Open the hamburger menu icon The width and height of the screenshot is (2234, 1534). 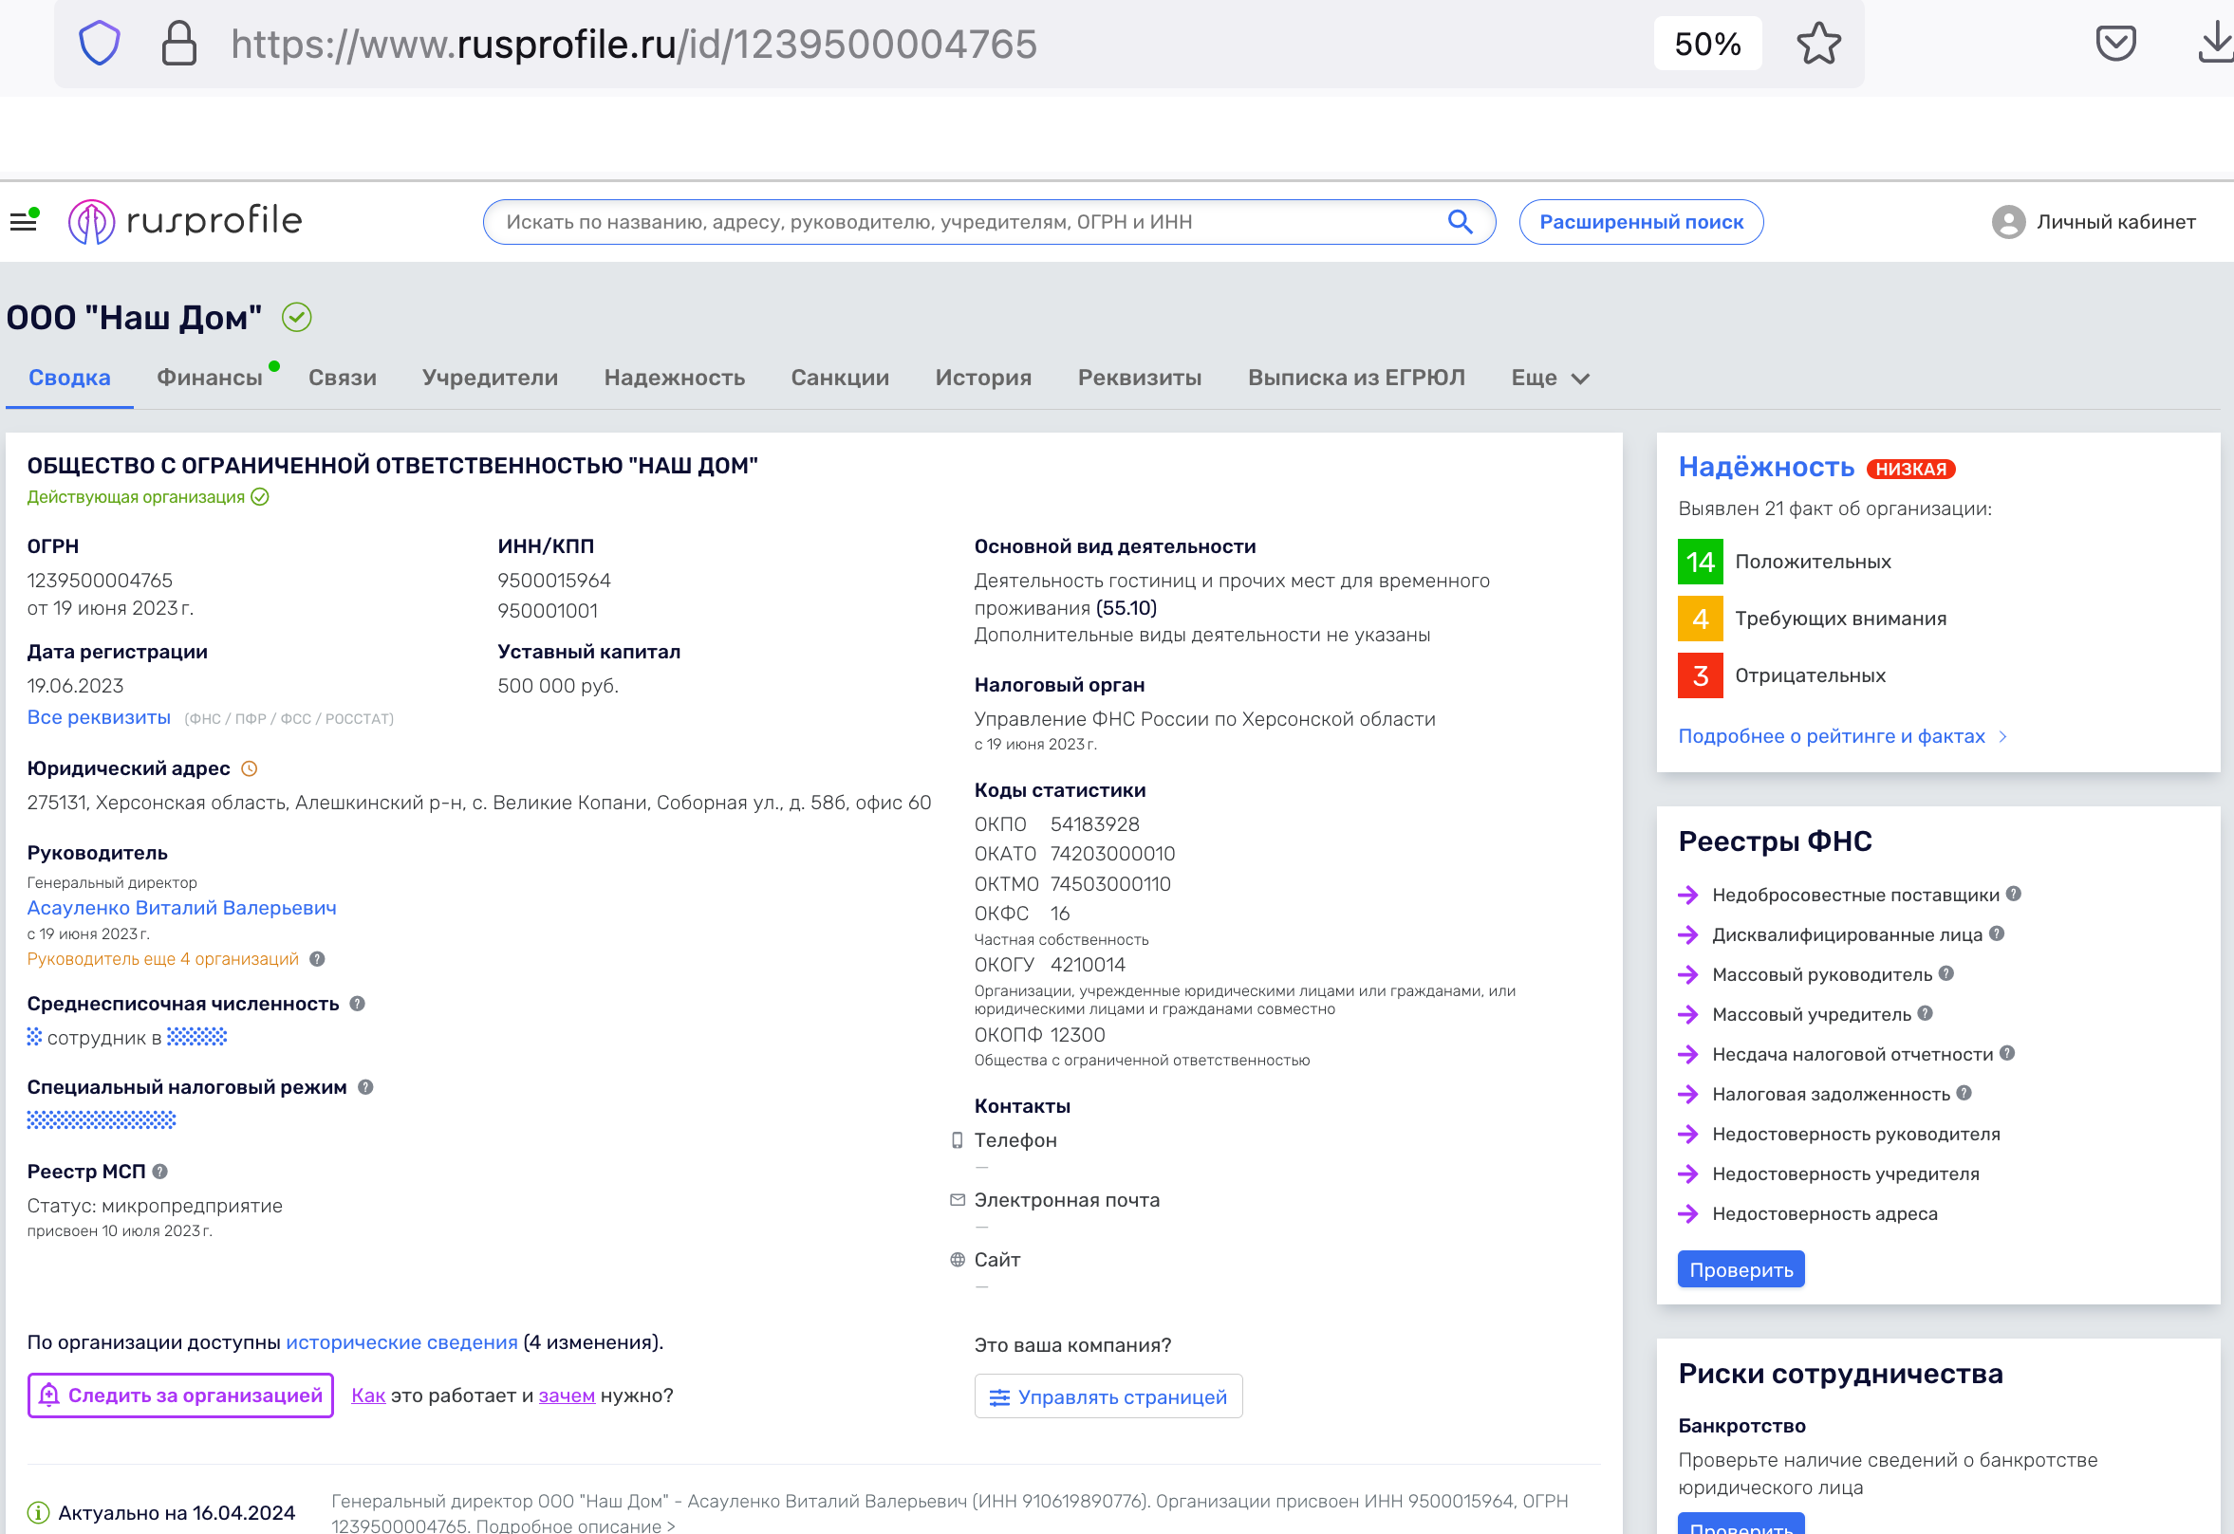click(x=23, y=222)
